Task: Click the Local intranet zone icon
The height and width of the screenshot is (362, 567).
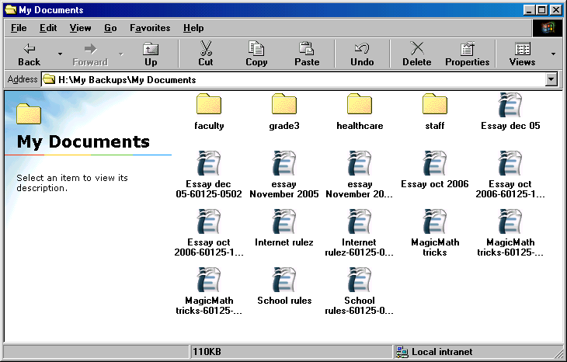Action: (402, 351)
